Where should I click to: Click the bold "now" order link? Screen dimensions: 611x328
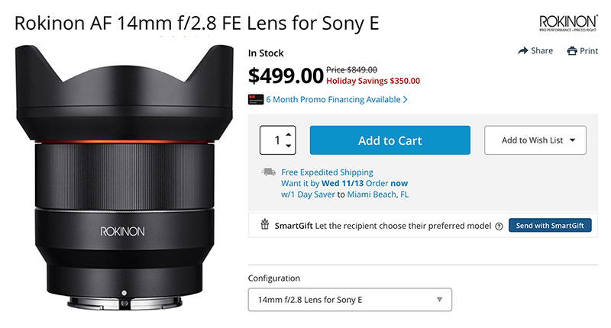[x=399, y=184]
